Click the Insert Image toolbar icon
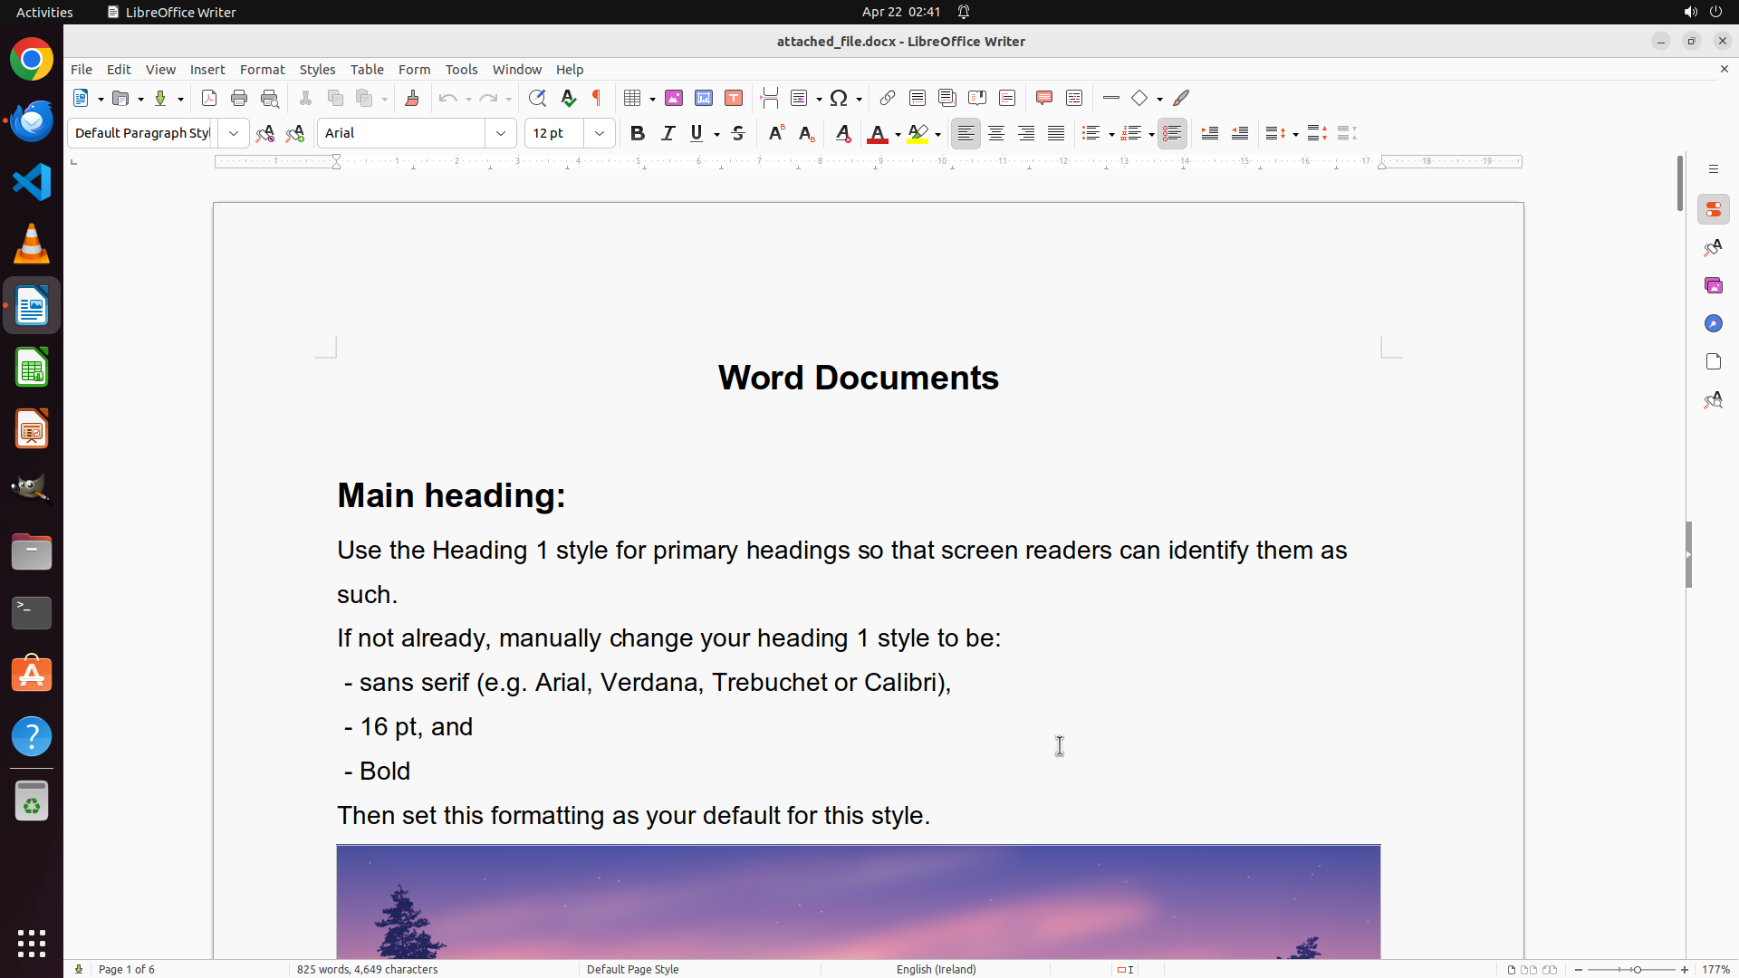The height and width of the screenshot is (978, 1739). (674, 98)
